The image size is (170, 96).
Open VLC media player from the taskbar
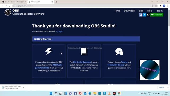[109, 93]
